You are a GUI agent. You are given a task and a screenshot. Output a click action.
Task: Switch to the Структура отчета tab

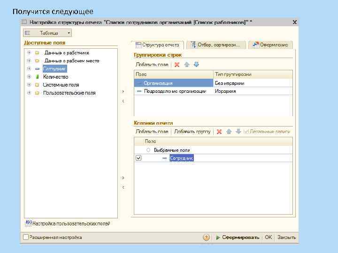(157, 45)
